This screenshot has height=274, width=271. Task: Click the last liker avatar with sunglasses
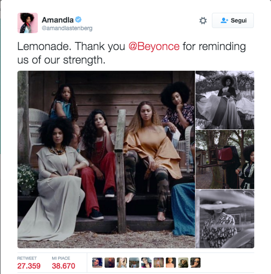(195, 262)
